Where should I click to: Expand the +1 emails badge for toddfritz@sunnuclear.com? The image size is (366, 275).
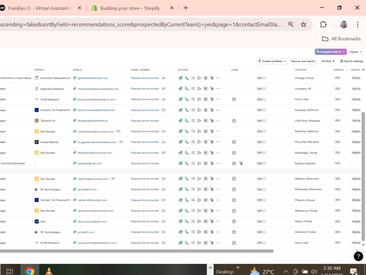[113, 179]
